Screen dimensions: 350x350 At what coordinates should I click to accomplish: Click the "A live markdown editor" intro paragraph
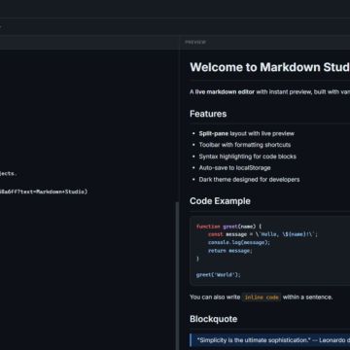[269, 92]
